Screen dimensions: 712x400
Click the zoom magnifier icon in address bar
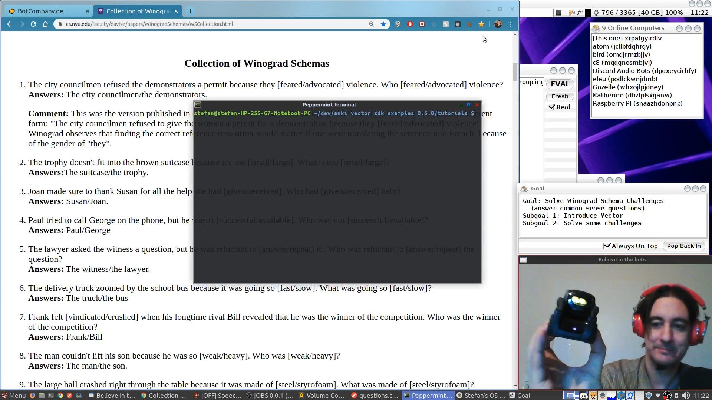click(x=371, y=24)
